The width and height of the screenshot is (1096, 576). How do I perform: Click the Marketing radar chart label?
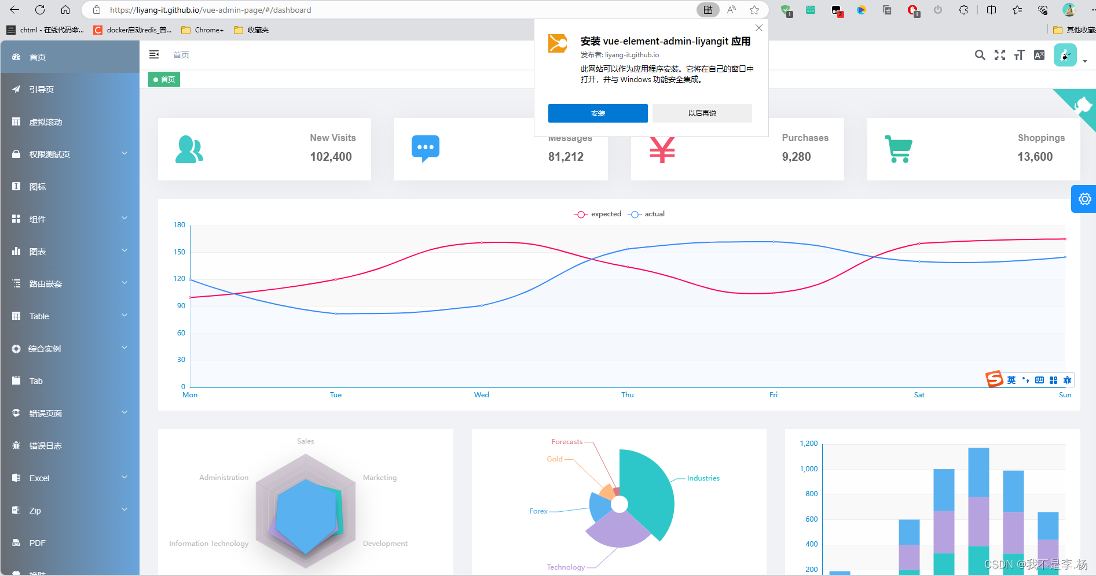pyautogui.click(x=380, y=478)
